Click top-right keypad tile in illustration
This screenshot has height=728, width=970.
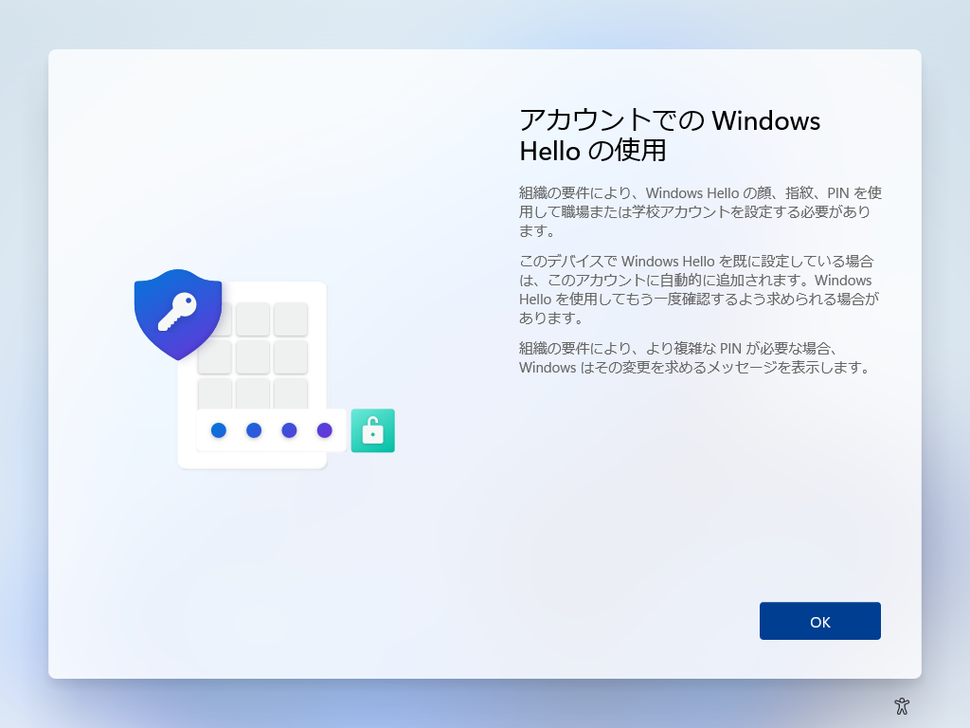(291, 318)
